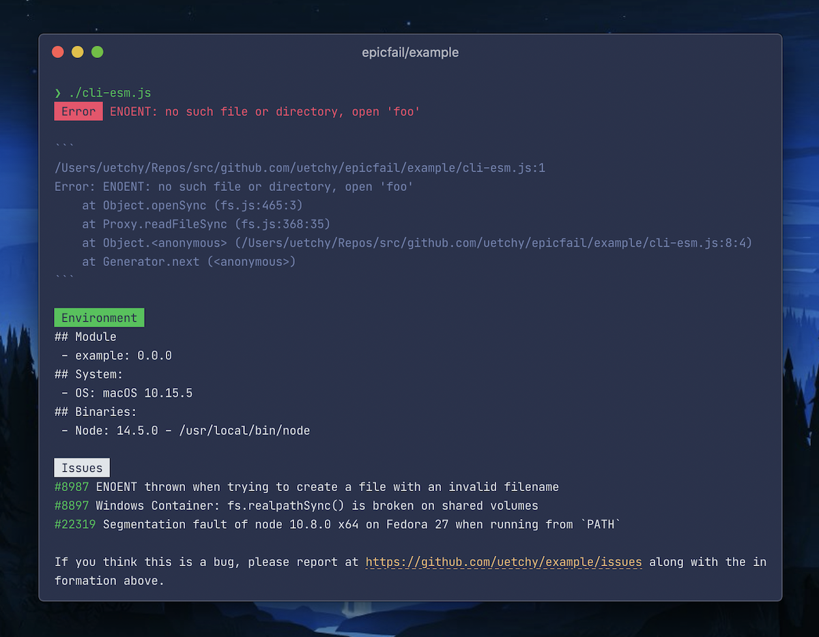
Task: Click the 'at Generator.next' stack line
Action: (189, 262)
